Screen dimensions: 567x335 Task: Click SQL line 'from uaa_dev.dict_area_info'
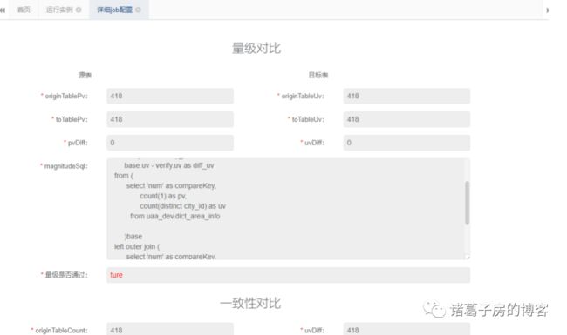[175, 216]
